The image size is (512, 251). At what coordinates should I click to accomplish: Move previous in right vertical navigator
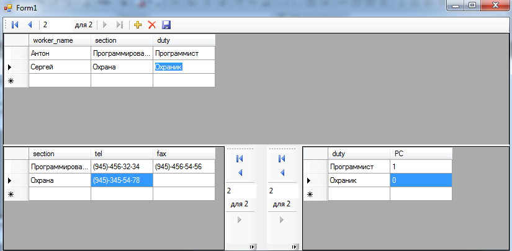[282, 173]
